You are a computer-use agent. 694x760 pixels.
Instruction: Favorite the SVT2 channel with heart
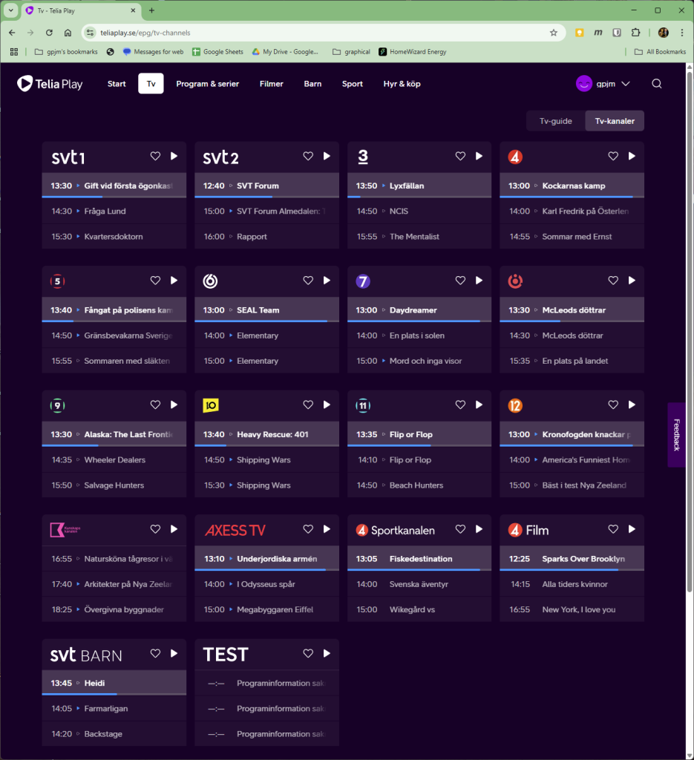coord(308,156)
